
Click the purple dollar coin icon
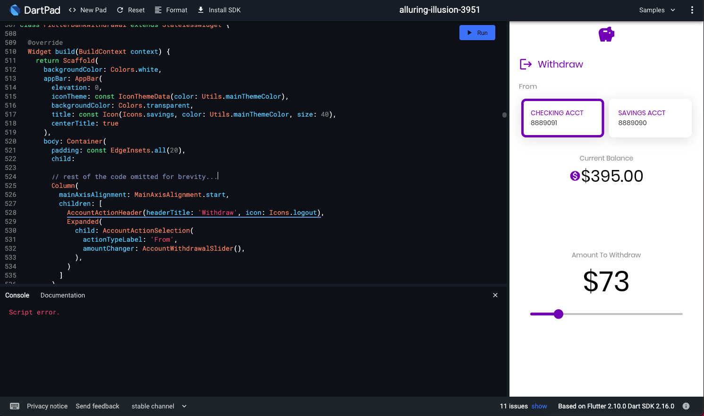tap(575, 176)
